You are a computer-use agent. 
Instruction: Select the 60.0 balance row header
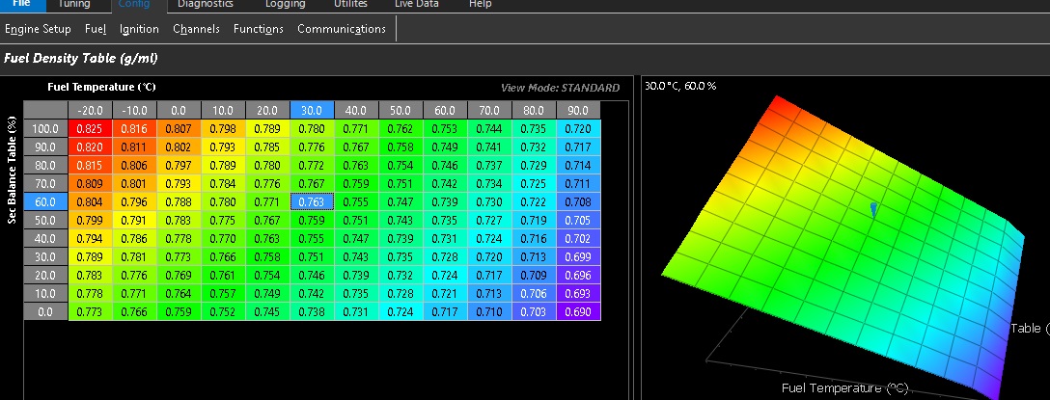point(45,201)
